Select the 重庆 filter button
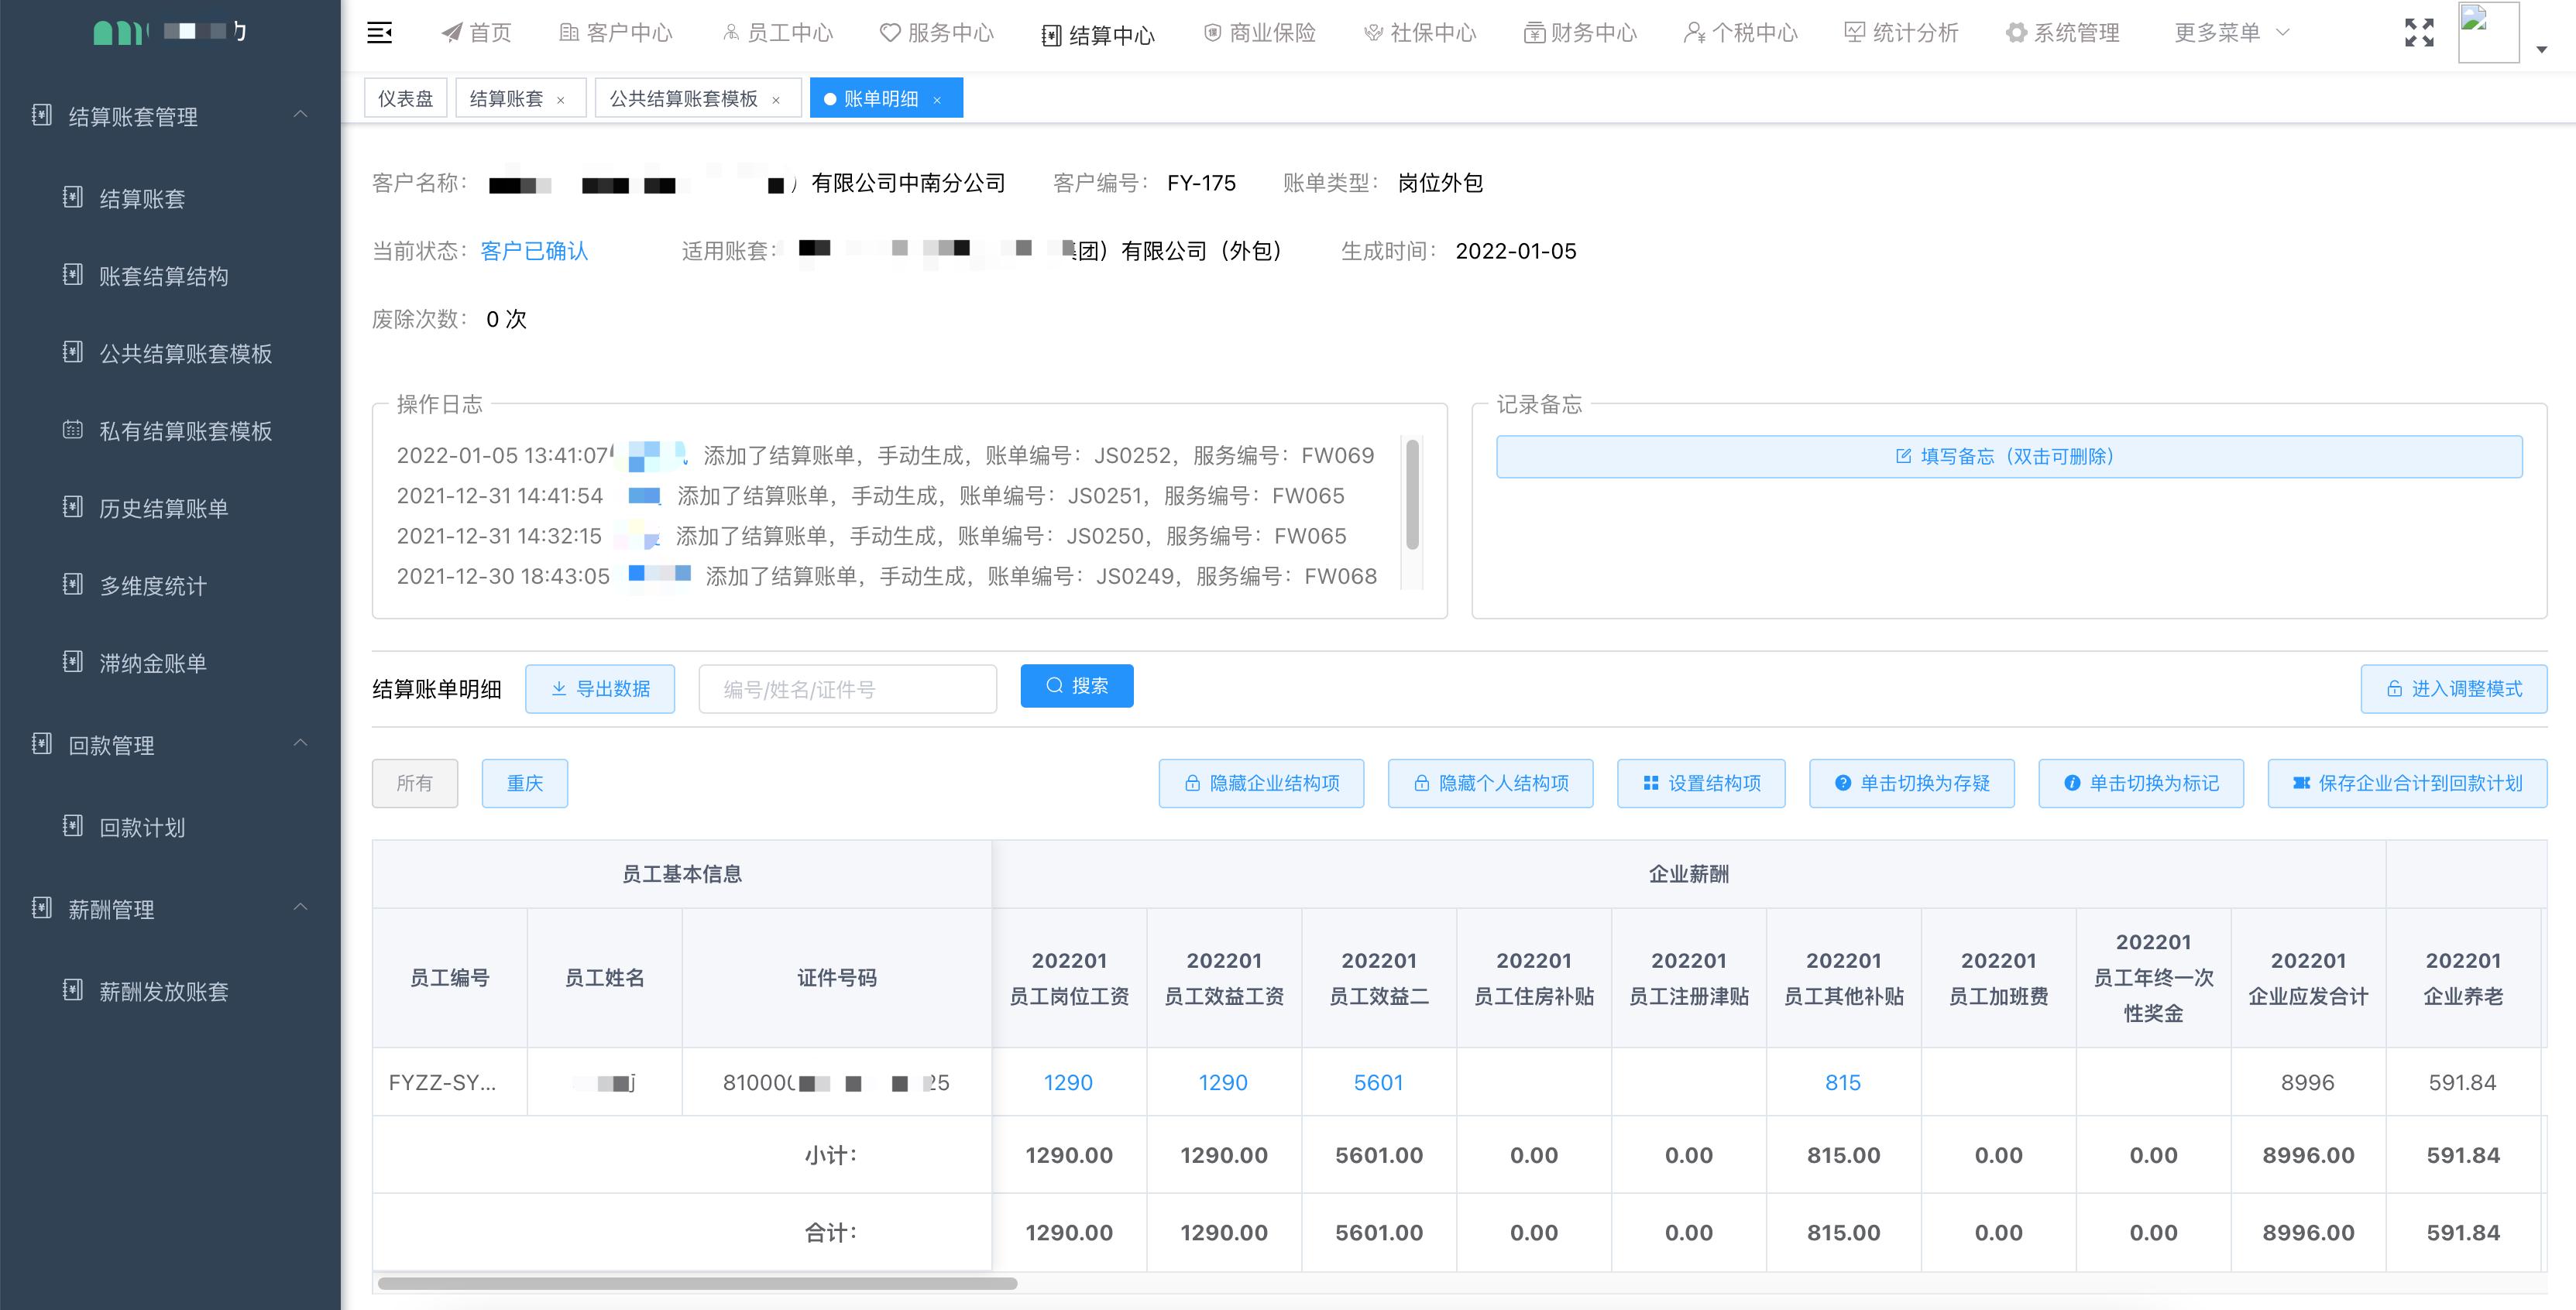Viewport: 2576px width, 1310px height. 524,783
